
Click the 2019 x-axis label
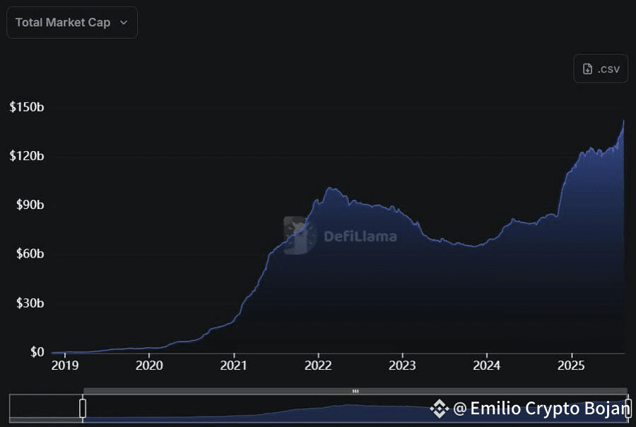tap(64, 366)
